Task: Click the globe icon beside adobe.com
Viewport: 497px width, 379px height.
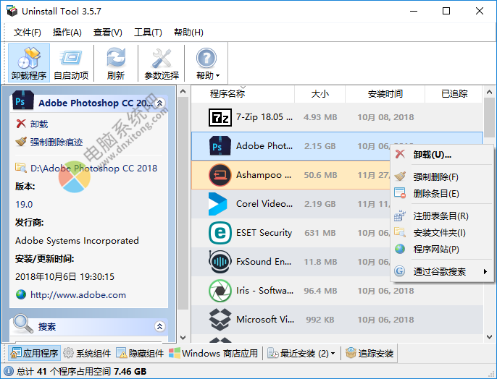Action: click(x=21, y=294)
